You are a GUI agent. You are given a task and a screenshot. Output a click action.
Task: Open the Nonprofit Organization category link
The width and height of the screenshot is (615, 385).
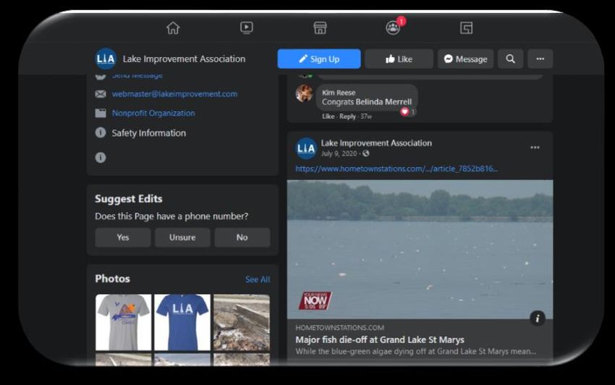pos(153,113)
